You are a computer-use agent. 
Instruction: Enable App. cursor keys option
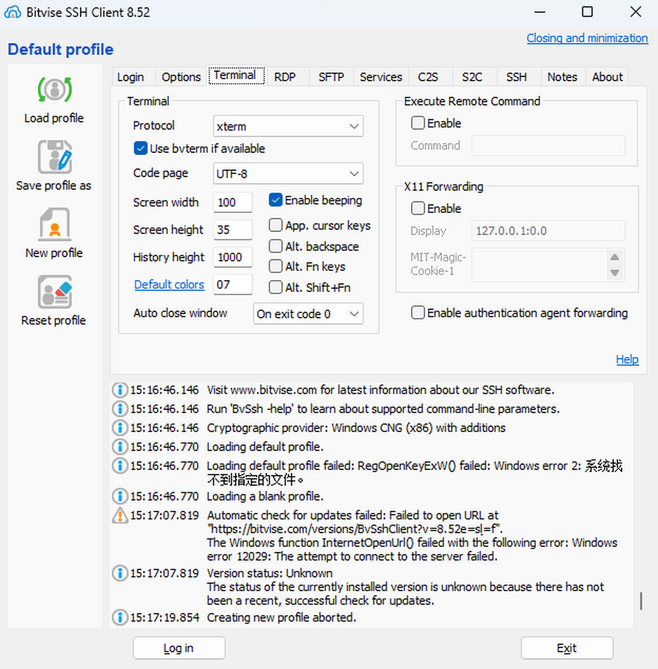(275, 225)
